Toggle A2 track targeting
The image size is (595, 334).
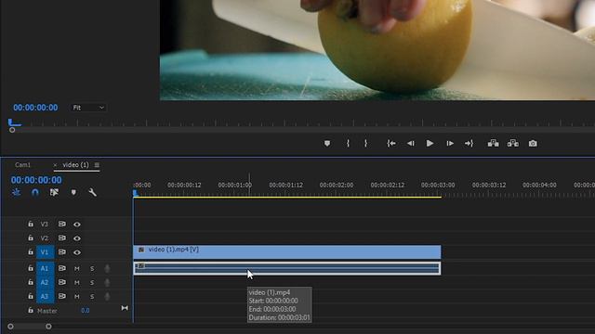coord(46,282)
